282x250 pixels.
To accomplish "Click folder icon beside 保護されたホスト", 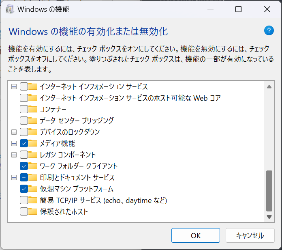I will pyautogui.click(x=33, y=211).
